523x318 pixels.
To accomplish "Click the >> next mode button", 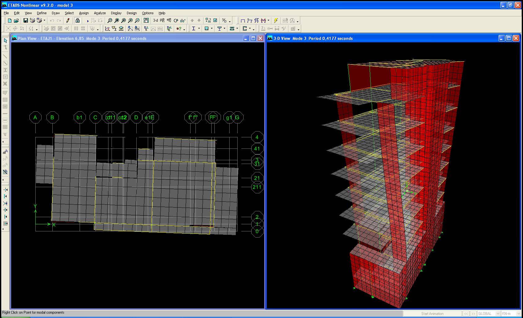I will (473, 314).
